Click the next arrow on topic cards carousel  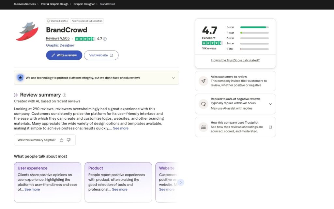click(181, 182)
